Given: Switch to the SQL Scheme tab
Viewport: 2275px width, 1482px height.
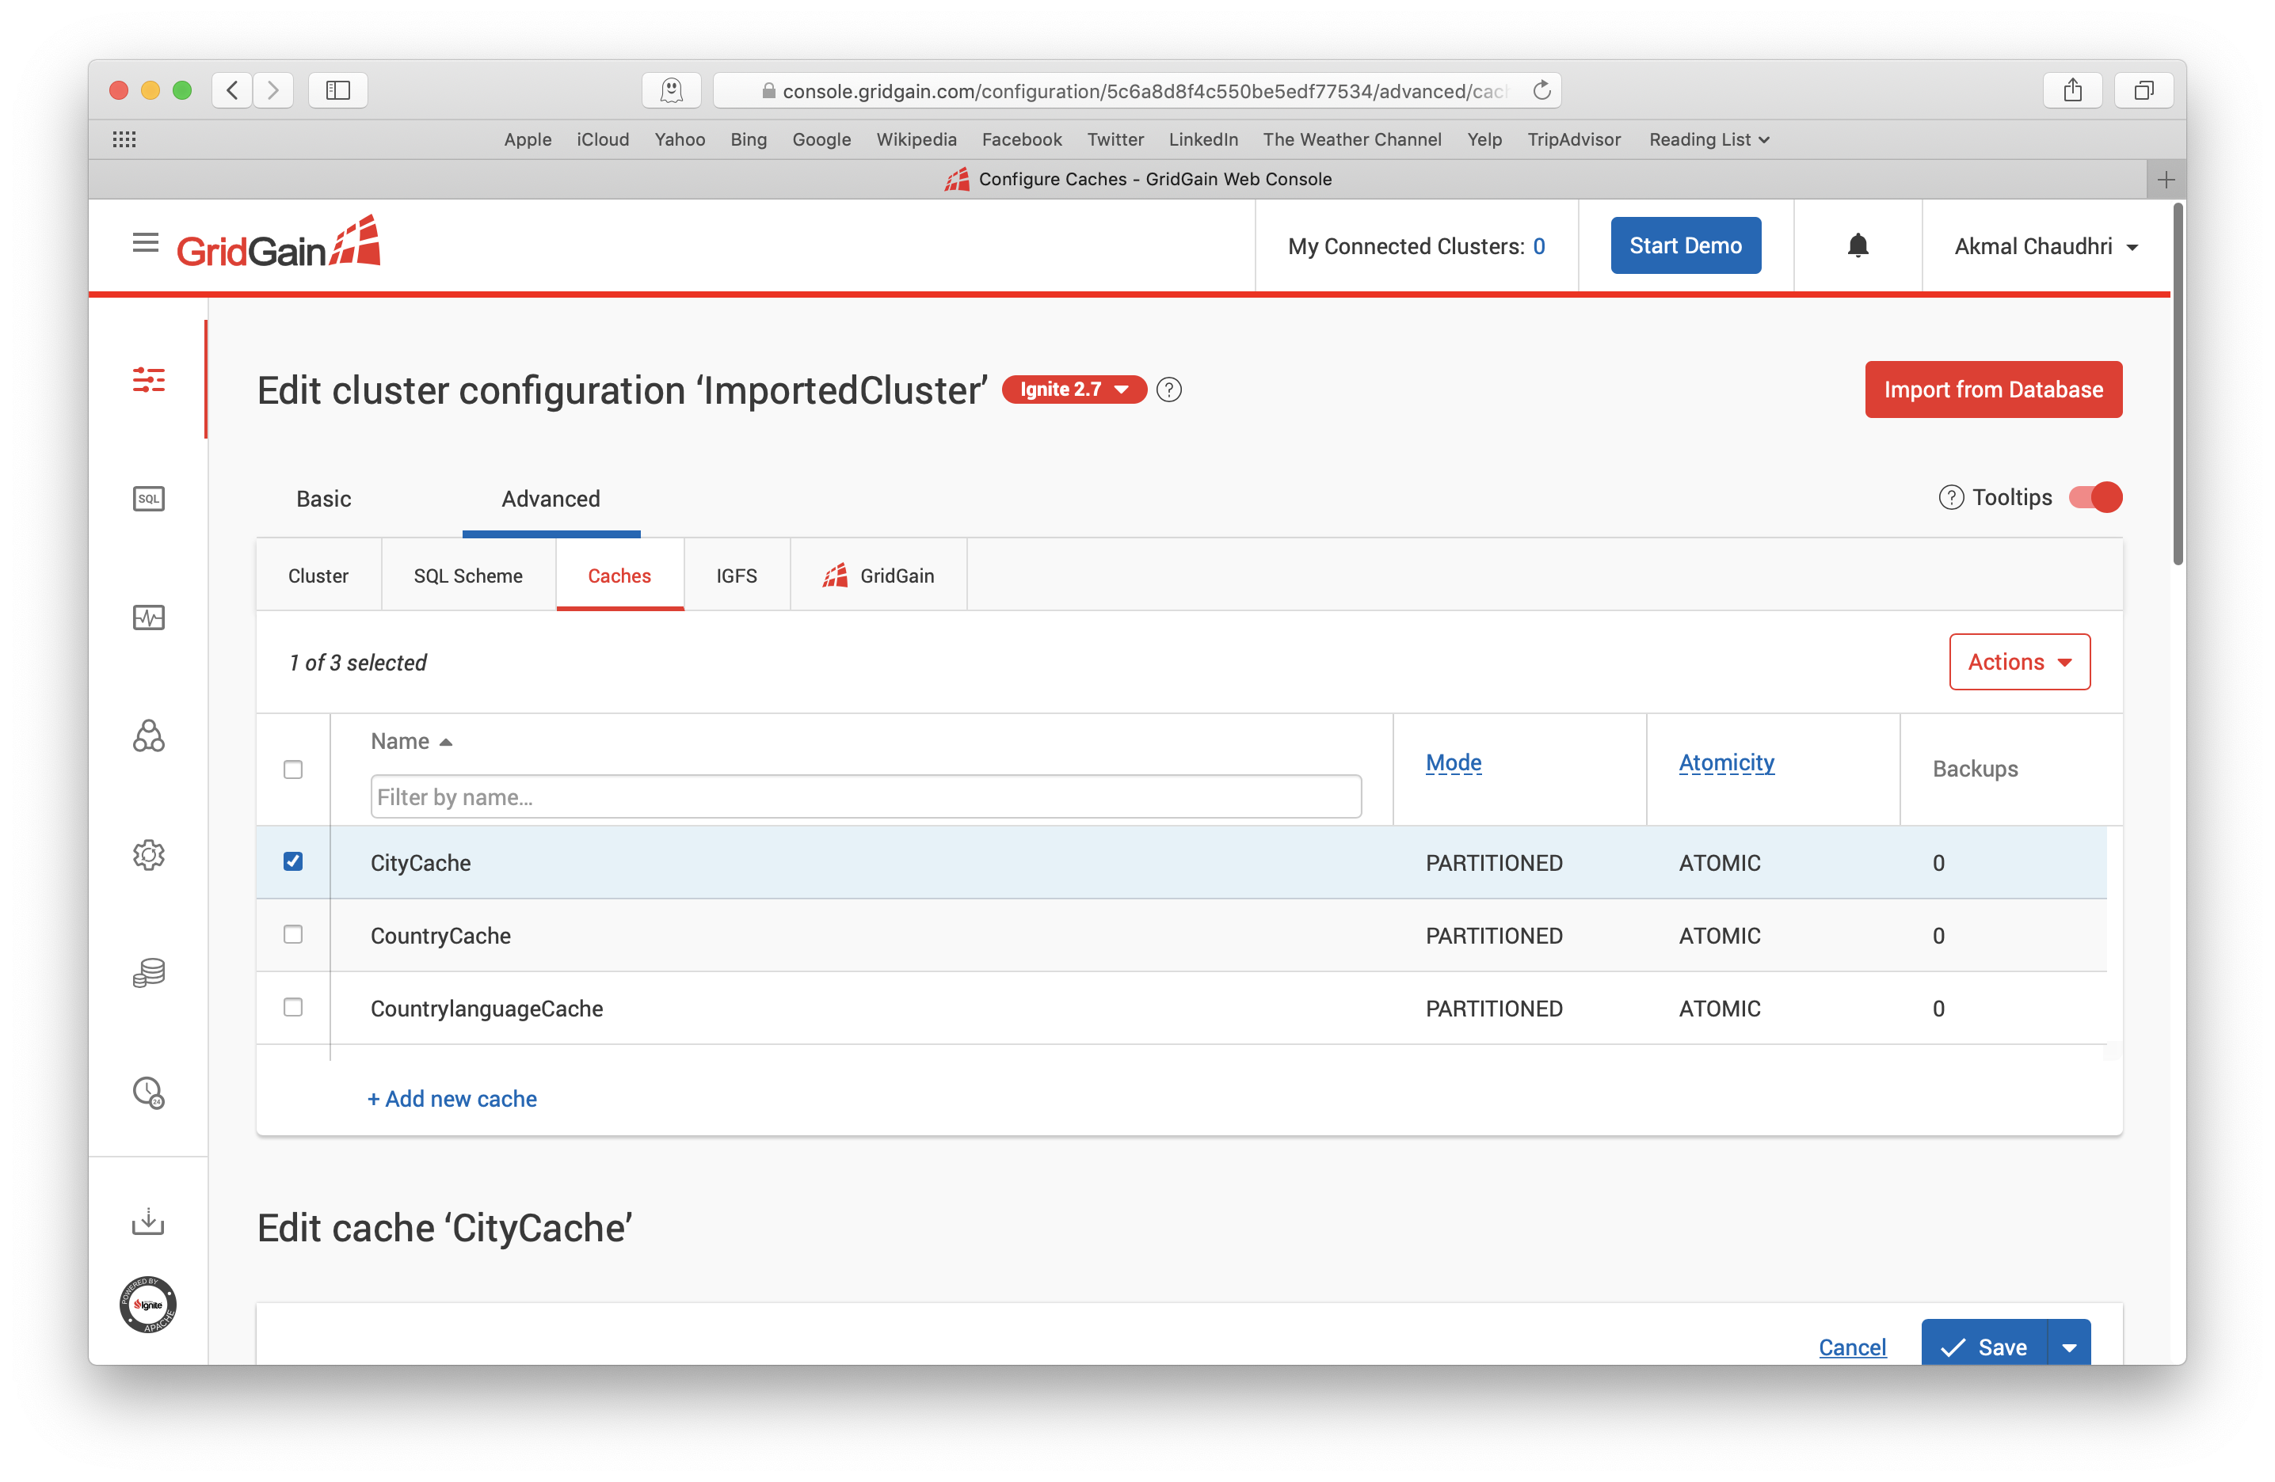Looking at the screenshot, I should click(467, 576).
